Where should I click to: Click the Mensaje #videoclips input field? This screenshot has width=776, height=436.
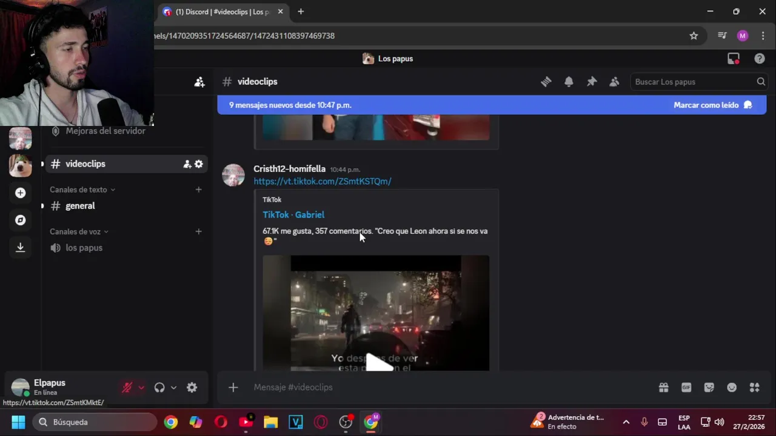(449, 388)
